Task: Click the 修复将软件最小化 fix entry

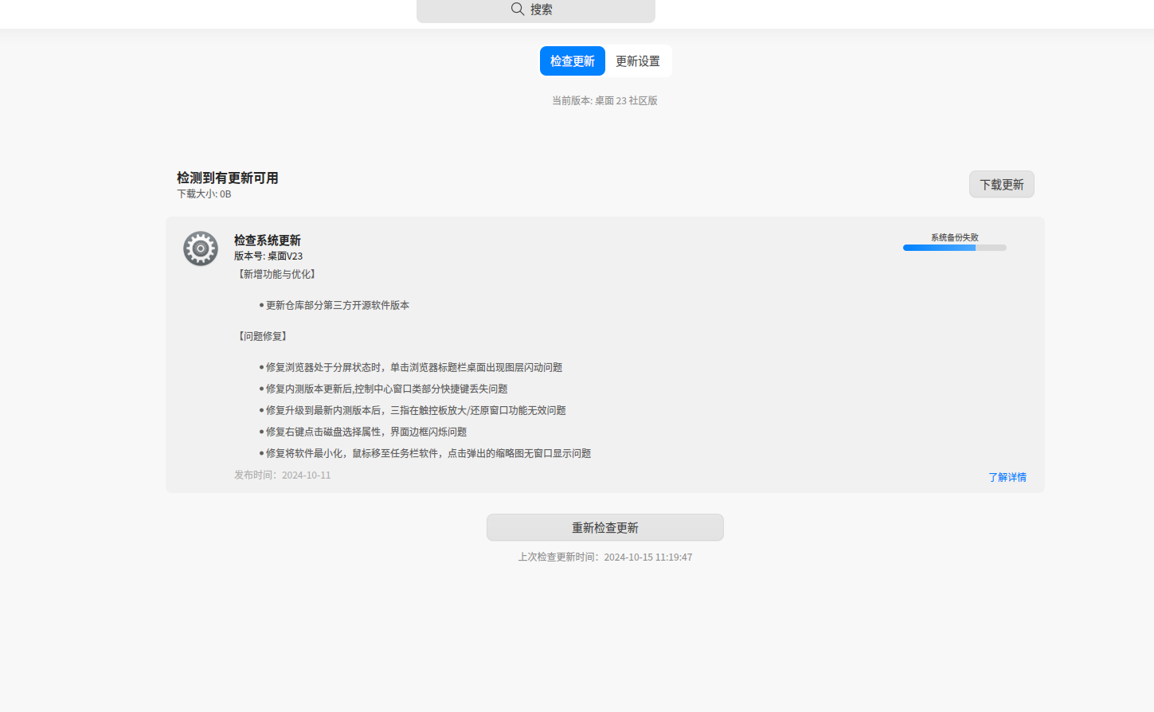Action: coord(428,454)
